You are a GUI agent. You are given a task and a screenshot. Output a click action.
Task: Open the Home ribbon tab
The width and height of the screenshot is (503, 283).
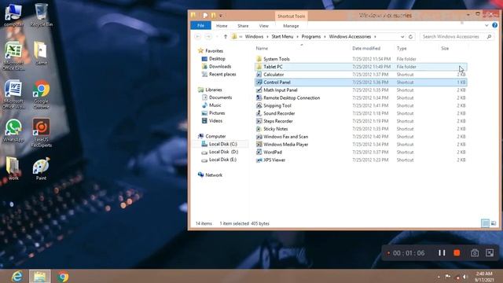pyautogui.click(x=222, y=26)
